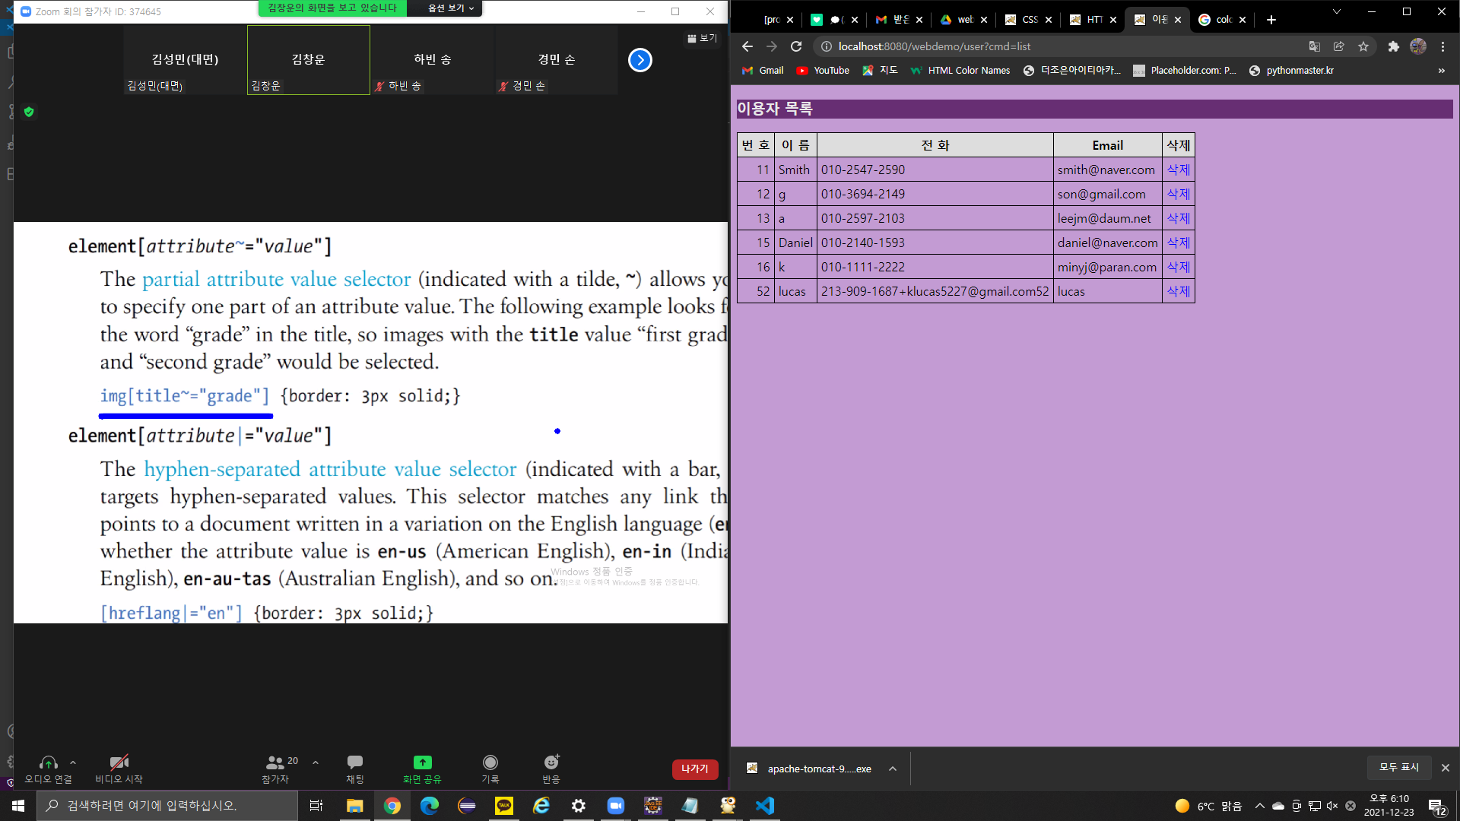Show next participants with arrow button
Image resolution: width=1460 pixels, height=821 pixels.
(640, 60)
